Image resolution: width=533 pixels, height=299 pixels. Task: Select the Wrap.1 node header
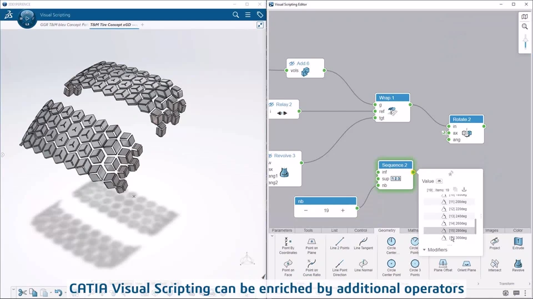point(393,97)
